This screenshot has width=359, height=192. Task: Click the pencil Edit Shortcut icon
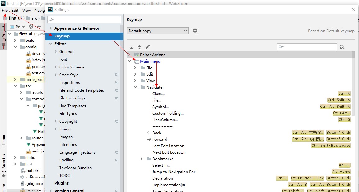pyautogui.click(x=148, y=46)
